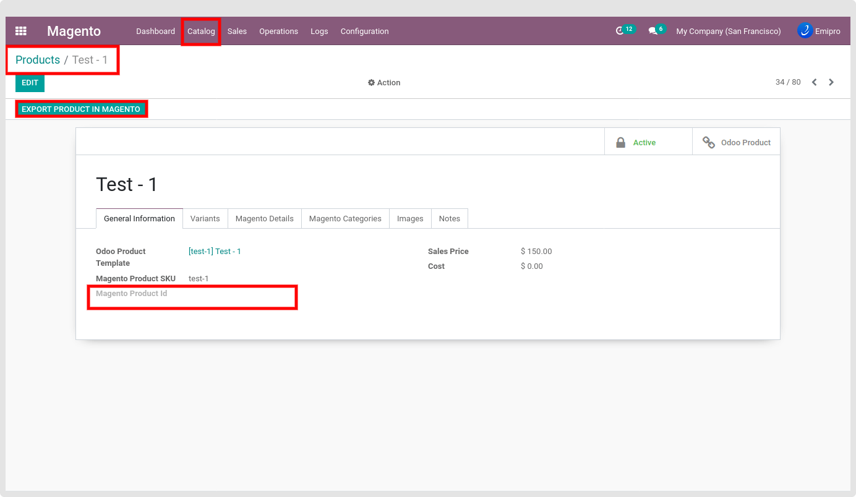
Task: Click the Magento Product Id label
Action: click(x=131, y=294)
